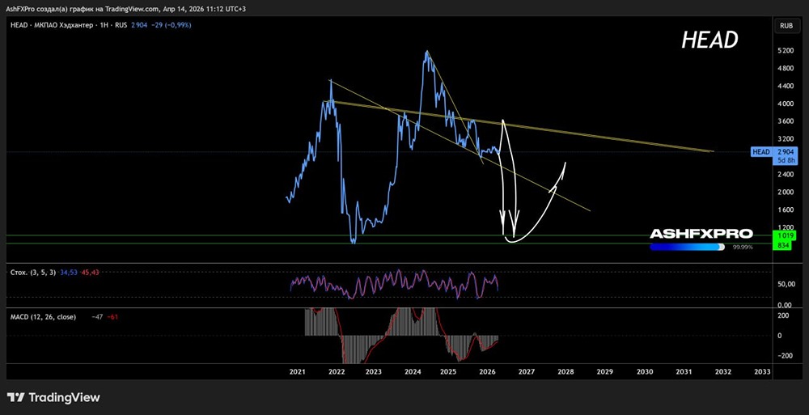Click the 2033 year on time axis

point(762,371)
